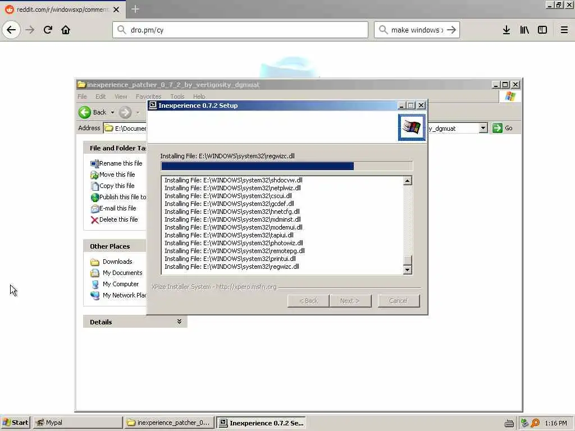Click the network tray icon left of the magnifier
The width and height of the screenshot is (575, 431).
coord(524,423)
